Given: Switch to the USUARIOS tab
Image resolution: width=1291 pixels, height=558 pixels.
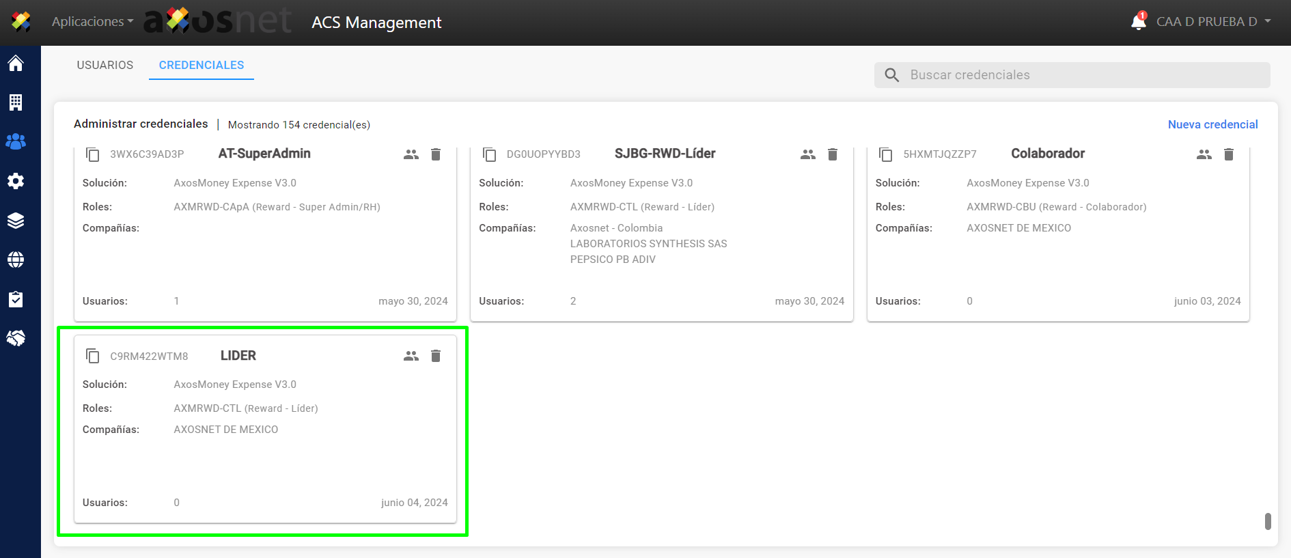Looking at the screenshot, I should (105, 65).
